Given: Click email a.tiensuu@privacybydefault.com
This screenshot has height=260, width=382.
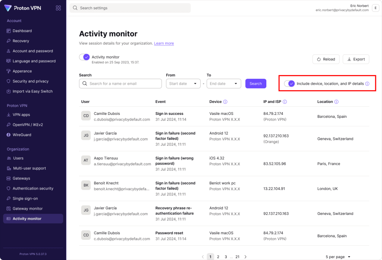Looking at the screenshot, I should pos(122,164).
